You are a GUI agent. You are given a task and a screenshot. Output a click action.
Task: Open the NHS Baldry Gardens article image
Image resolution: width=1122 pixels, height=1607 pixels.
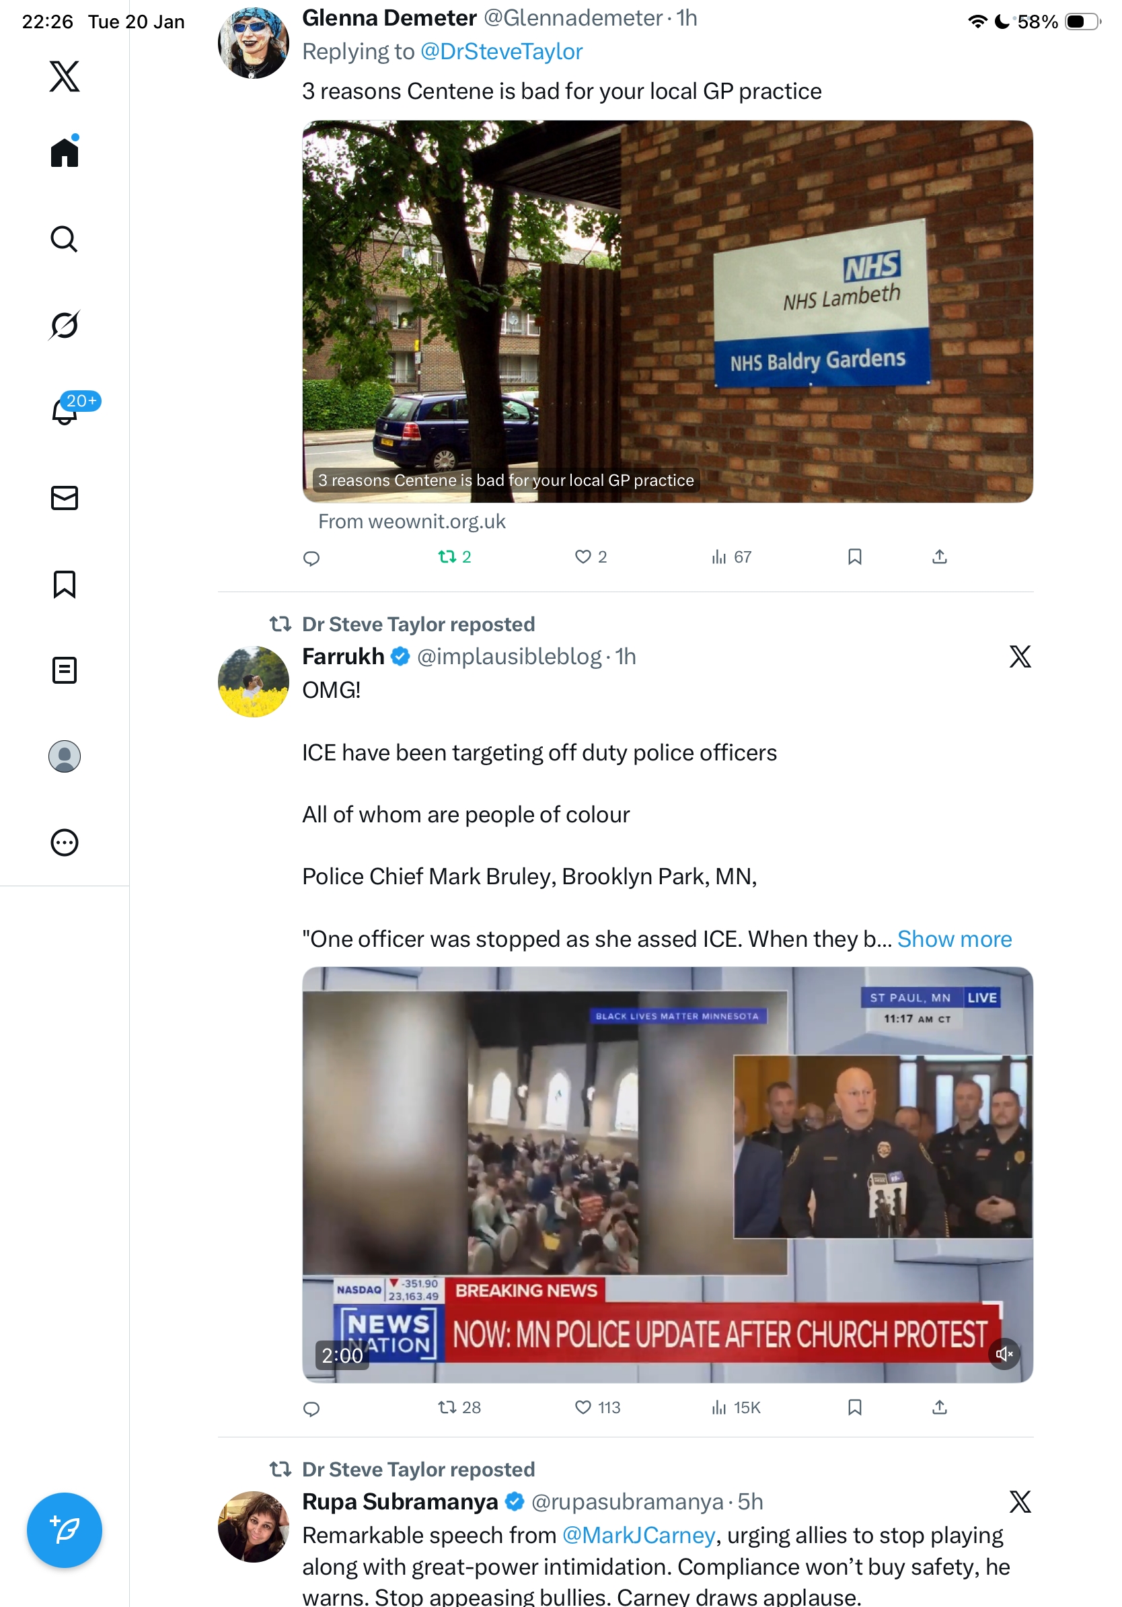(667, 311)
